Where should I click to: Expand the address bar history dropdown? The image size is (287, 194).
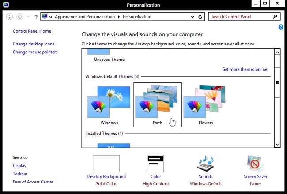pos(193,17)
